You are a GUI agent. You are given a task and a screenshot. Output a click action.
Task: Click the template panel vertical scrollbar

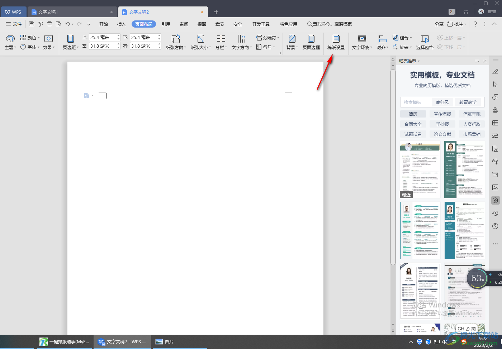click(x=393, y=167)
